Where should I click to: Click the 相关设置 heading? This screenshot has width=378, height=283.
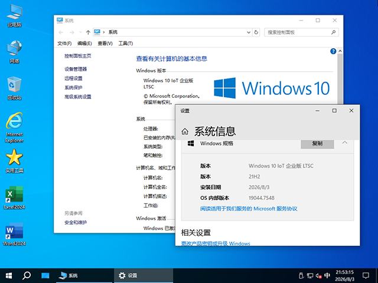[x=195, y=233]
